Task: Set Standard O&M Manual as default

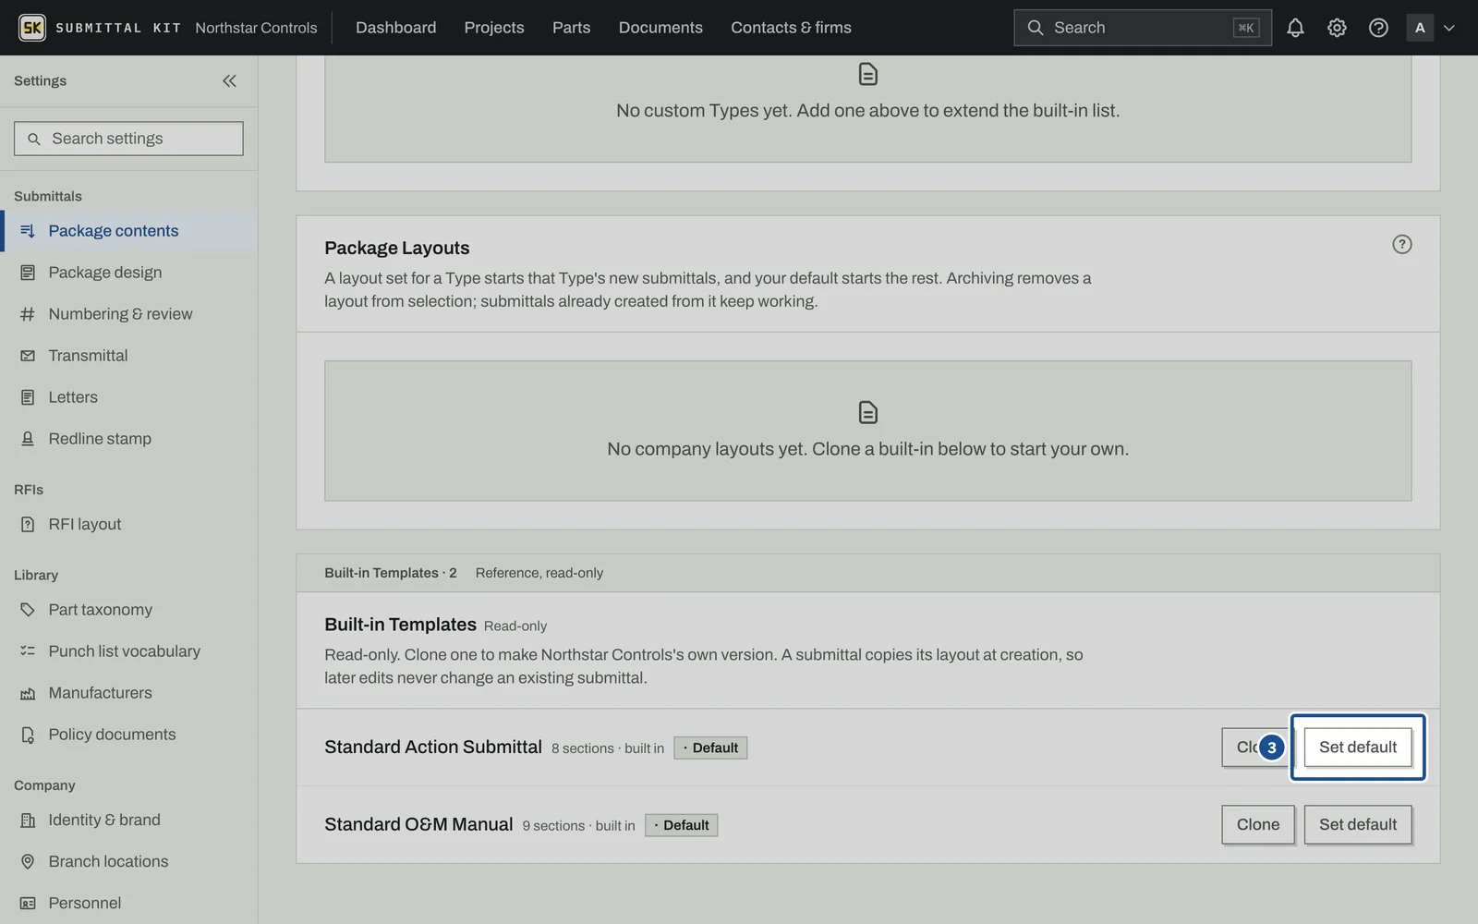Action: click(1358, 825)
